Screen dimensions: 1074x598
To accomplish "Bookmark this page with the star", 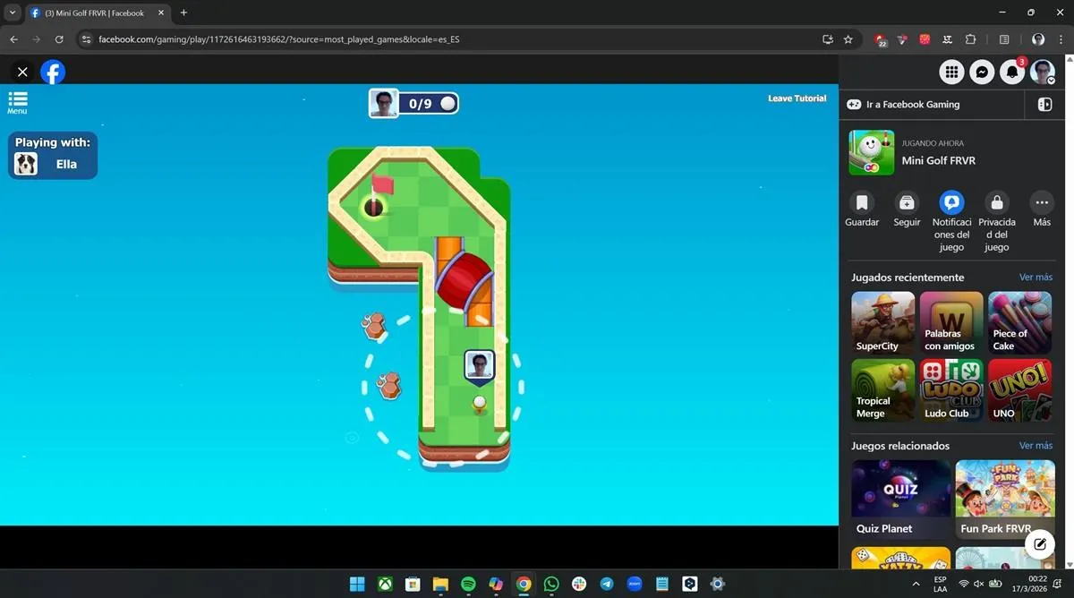I will [848, 39].
